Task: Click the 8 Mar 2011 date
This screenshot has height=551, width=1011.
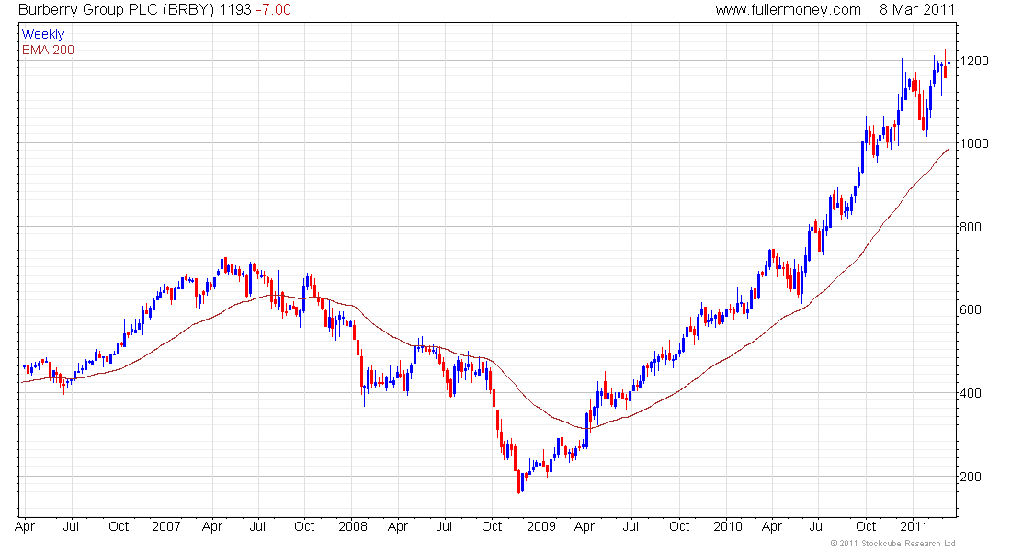Action: [917, 10]
